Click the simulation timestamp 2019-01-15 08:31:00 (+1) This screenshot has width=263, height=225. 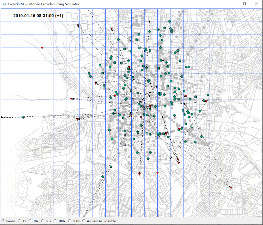point(38,16)
